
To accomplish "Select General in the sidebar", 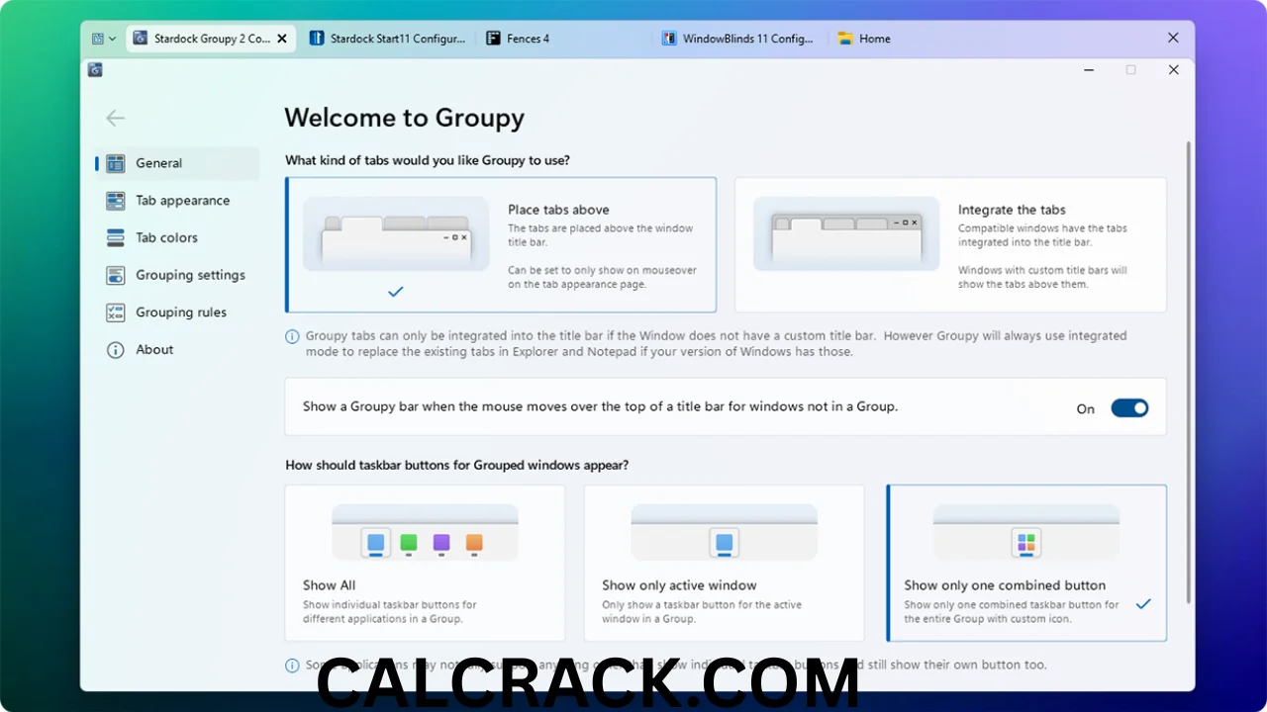I will [x=177, y=163].
